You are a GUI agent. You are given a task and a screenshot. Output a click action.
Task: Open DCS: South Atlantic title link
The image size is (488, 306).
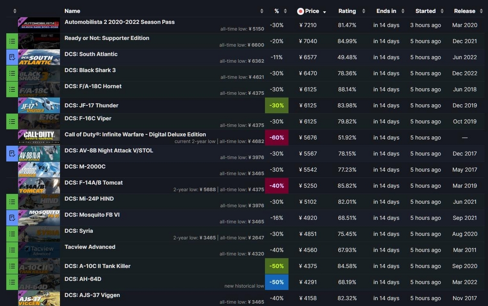[x=91, y=54]
